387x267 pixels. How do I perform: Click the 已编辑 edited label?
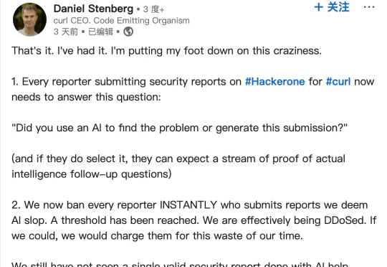coord(101,32)
